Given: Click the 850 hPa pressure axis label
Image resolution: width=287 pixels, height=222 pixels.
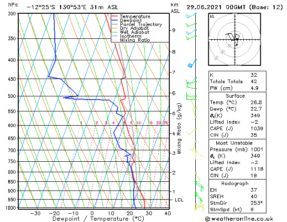Looking at the screenshot, I should click(x=12, y=182).
